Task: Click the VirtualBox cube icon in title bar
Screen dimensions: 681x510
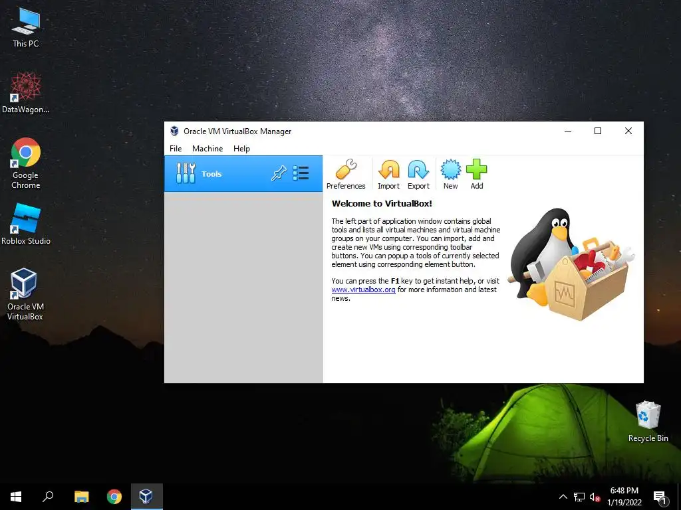Action: coord(174,131)
